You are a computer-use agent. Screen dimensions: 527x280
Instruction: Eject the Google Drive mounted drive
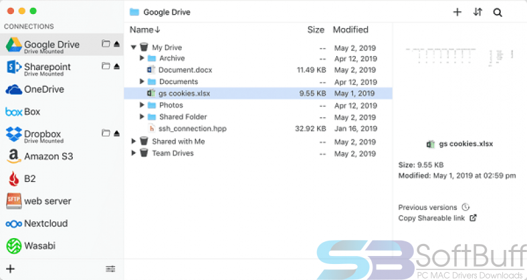click(116, 44)
